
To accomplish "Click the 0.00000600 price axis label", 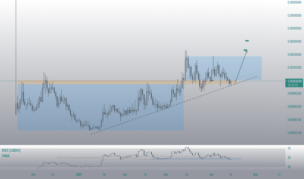I will [x=295, y=2].
